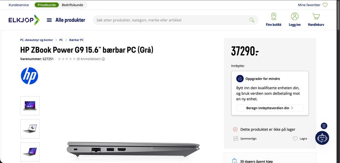
Task: Click the Mine favoritter heart icon
Action: click(325, 5)
